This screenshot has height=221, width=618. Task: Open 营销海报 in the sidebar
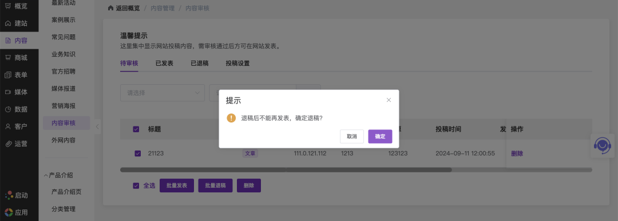pos(64,106)
